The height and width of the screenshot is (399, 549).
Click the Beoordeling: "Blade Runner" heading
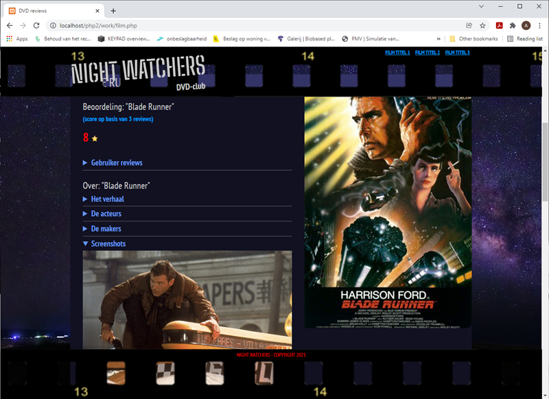click(128, 107)
